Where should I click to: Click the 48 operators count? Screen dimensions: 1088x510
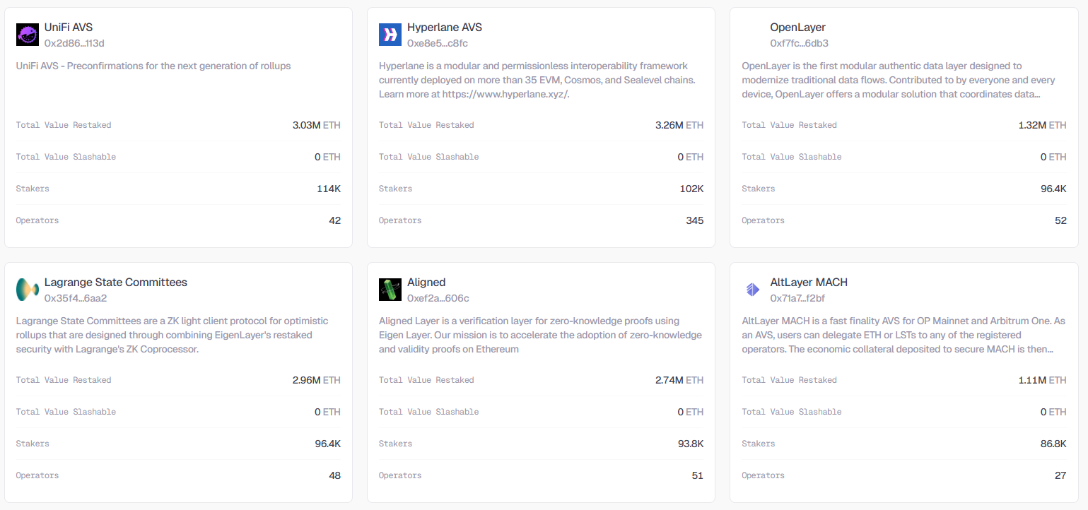pos(335,475)
